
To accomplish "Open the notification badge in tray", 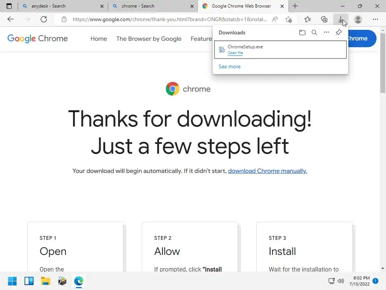I will pyautogui.click(x=375, y=281).
